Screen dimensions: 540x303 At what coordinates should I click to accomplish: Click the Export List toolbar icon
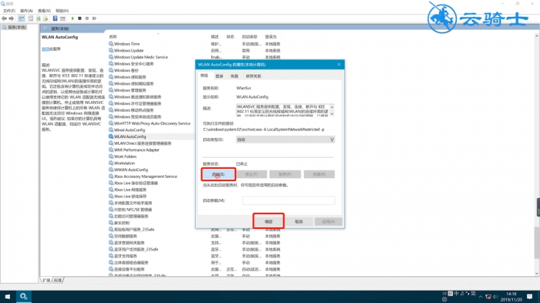[45, 18]
